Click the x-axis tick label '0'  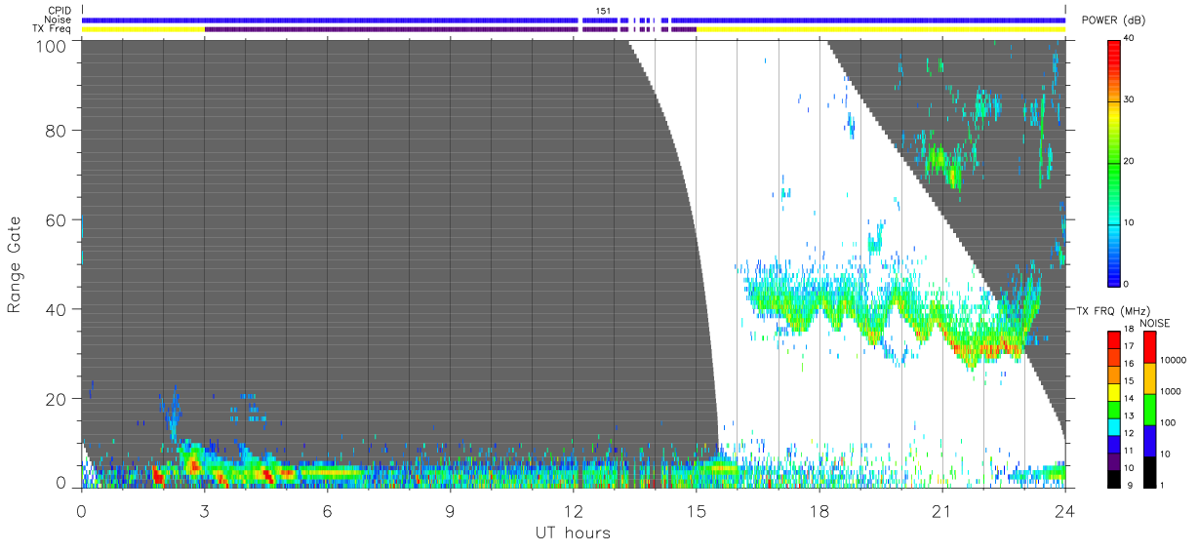(x=81, y=509)
